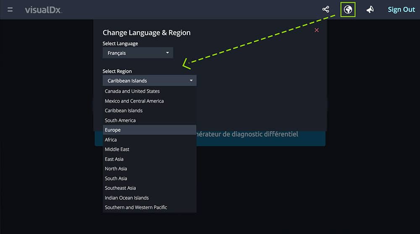Pick Southeast Asia from the dropdown

coord(120,188)
